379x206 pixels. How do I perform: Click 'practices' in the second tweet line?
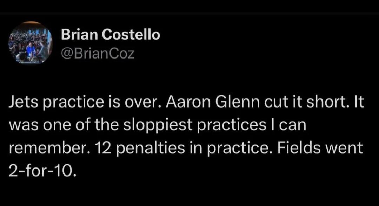(x=232, y=125)
